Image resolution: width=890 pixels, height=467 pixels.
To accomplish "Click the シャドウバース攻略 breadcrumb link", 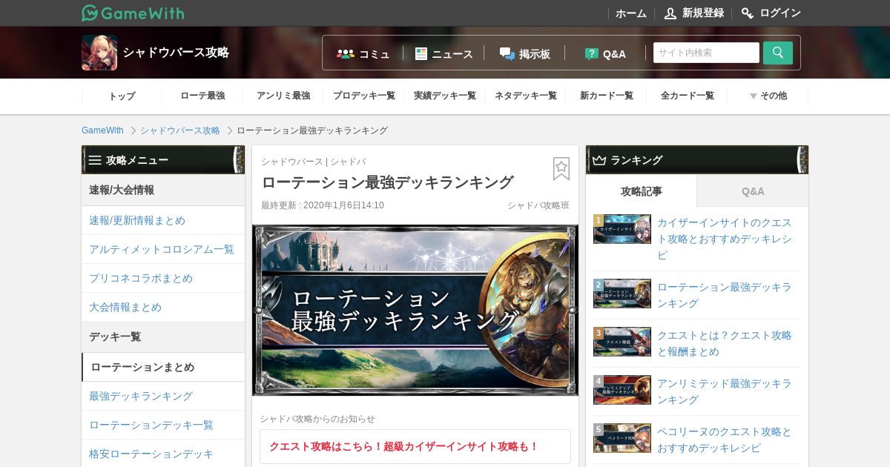I will pyautogui.click(x=180, y=130).
